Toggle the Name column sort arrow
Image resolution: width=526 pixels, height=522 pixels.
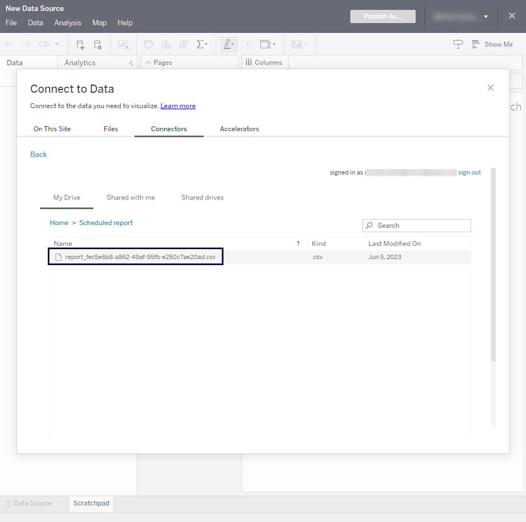coord(299,244)
